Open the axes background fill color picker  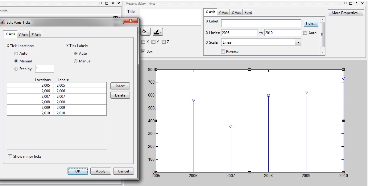(143, 32)
